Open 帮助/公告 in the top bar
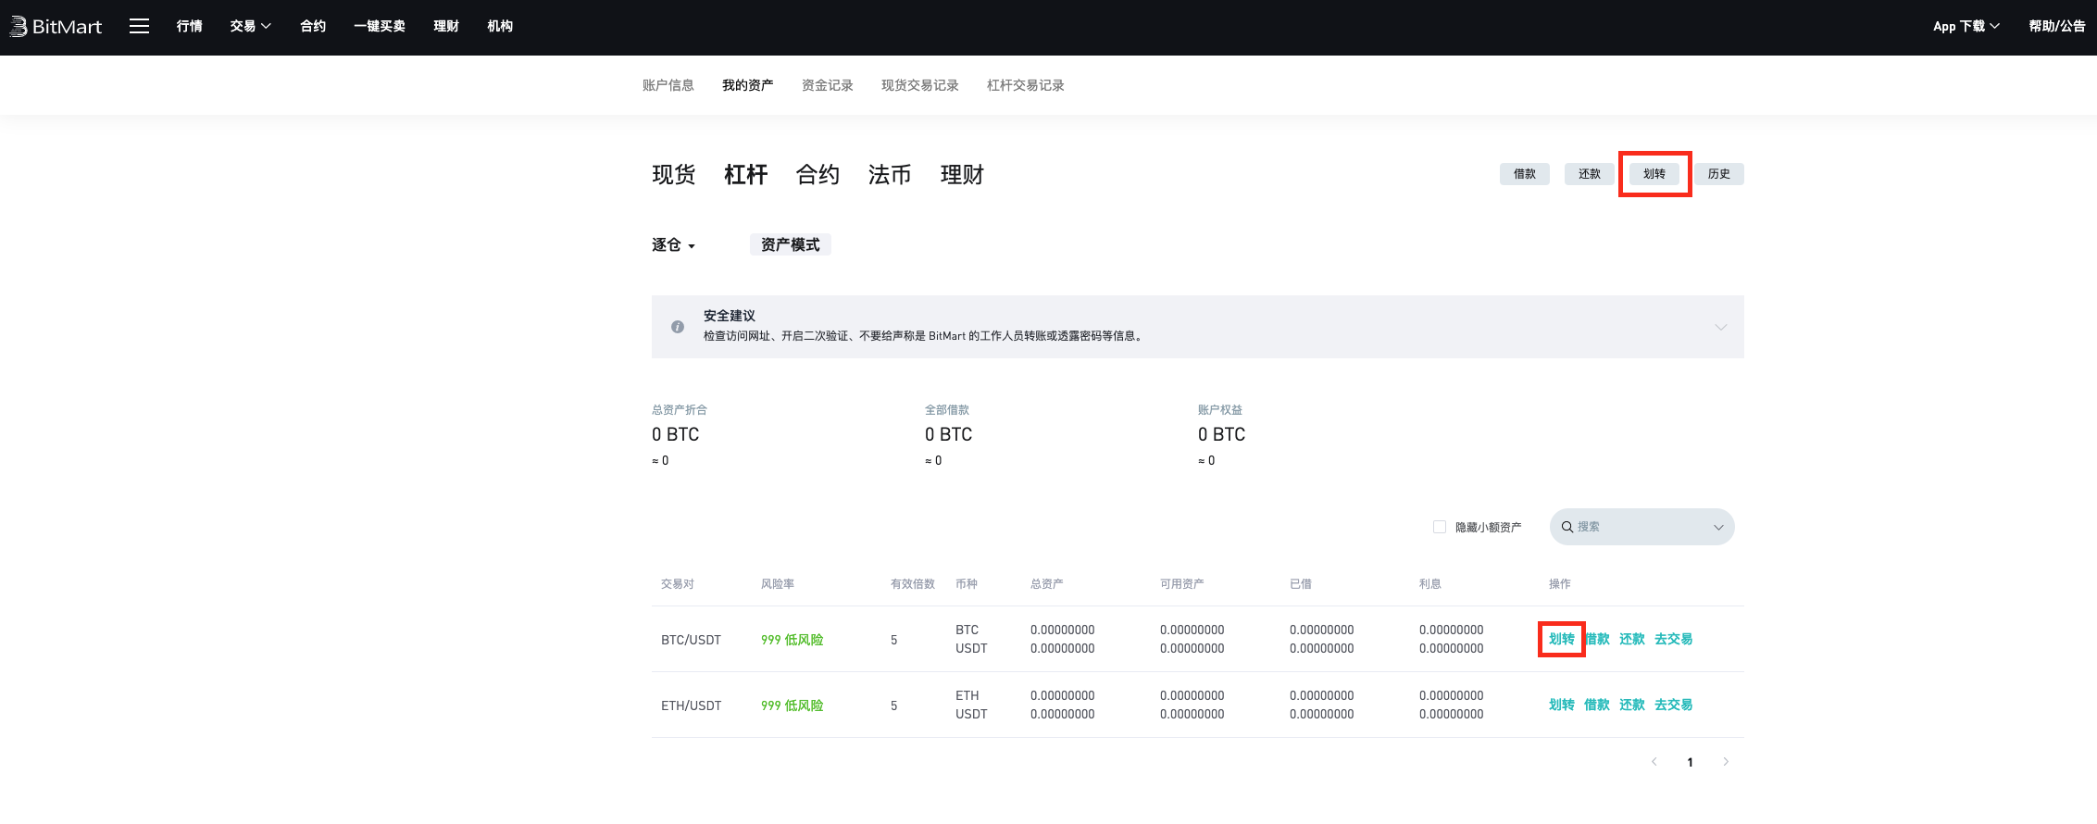The height and width of the screenshot is (824, 2097). [2056, 26]
